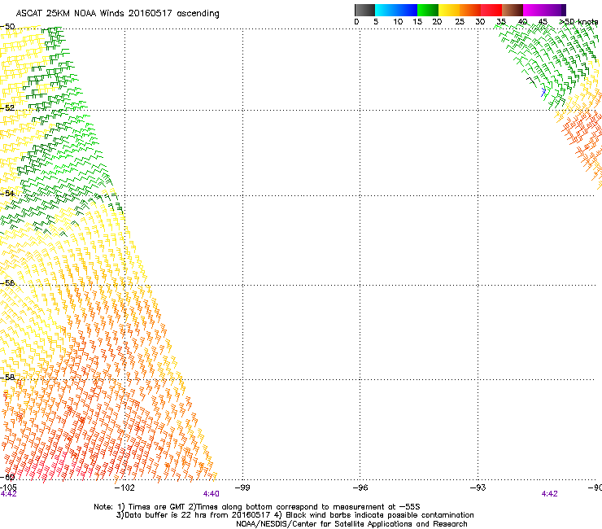602x529 pixels.
Task: Click the -96 longitude label
Action: pos(360,487)
